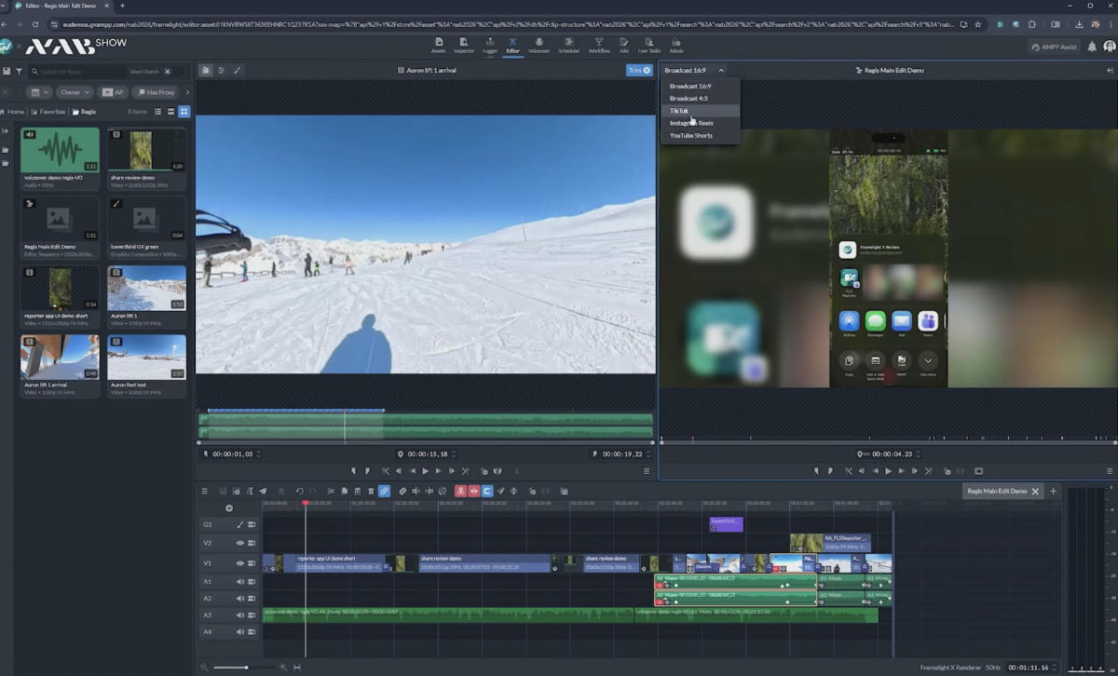The image size is (1118, 676).
Task: Adjust the timeline zoom slider
Action: [246, 667]
